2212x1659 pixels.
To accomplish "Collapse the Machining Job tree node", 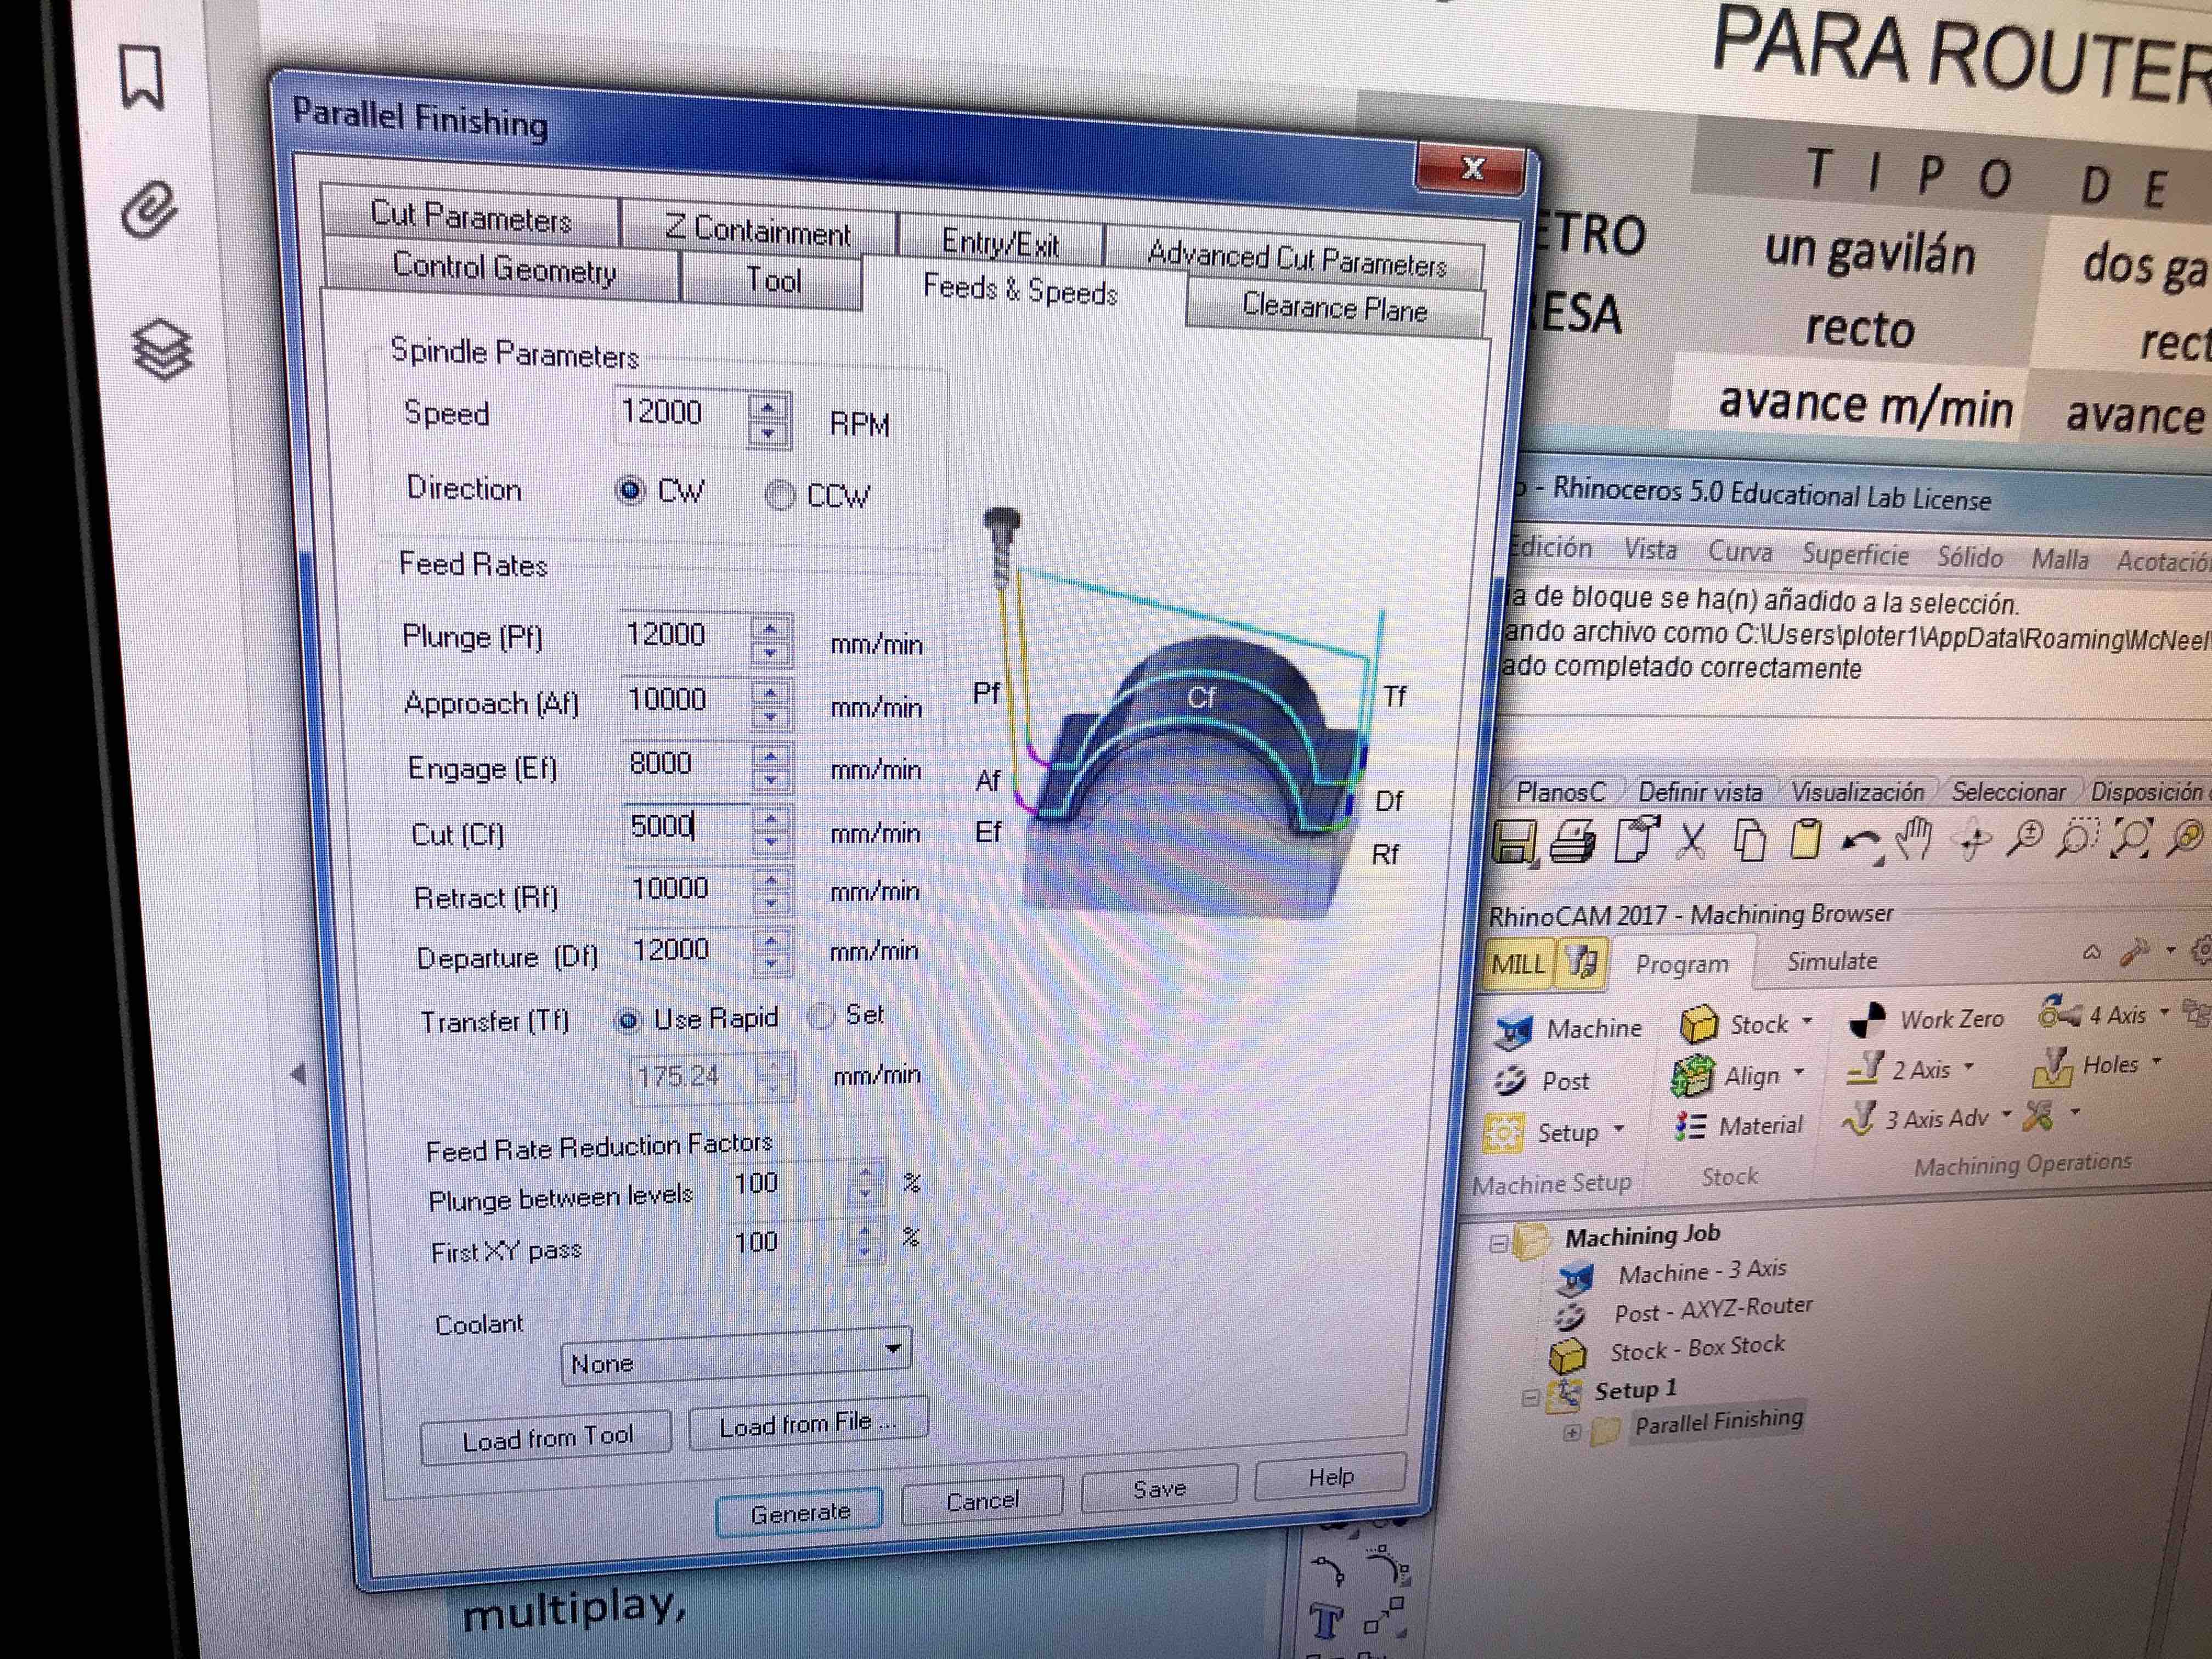I will coord(1498,1244).
